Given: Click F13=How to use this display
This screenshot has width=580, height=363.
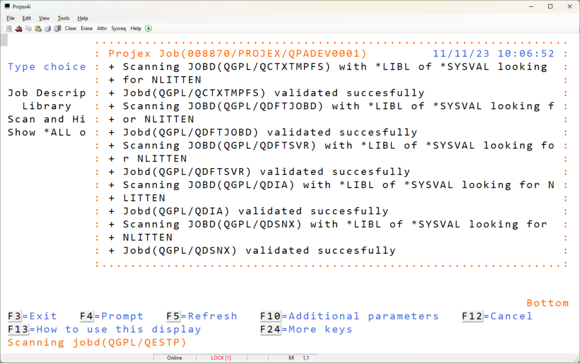Looking at the screenshot, I should pos(104,329).
